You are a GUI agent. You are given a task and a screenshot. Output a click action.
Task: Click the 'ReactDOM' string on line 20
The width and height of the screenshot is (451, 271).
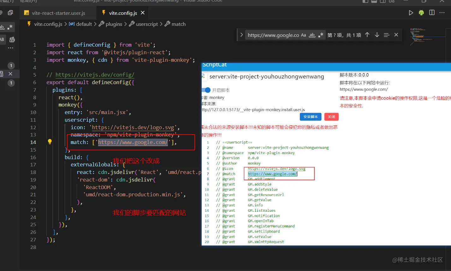click(98, 187)
